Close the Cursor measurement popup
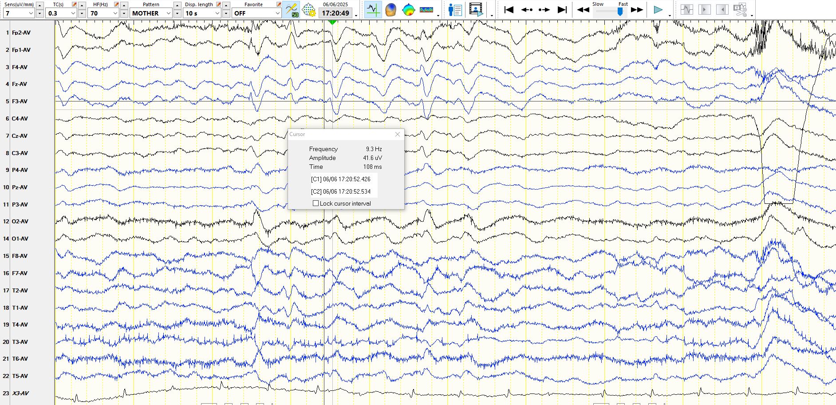The height and width of the screenshot is (405, 836). [398, 134]
